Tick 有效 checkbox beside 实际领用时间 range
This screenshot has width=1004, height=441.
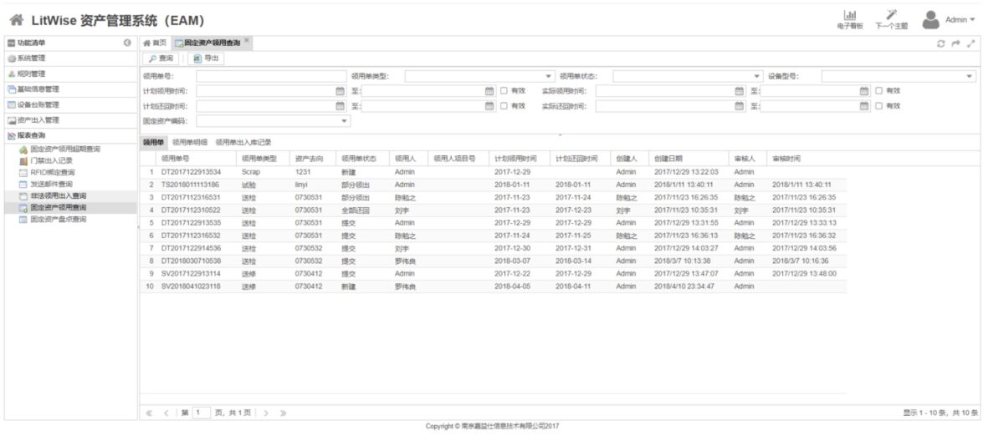point(878,91)
